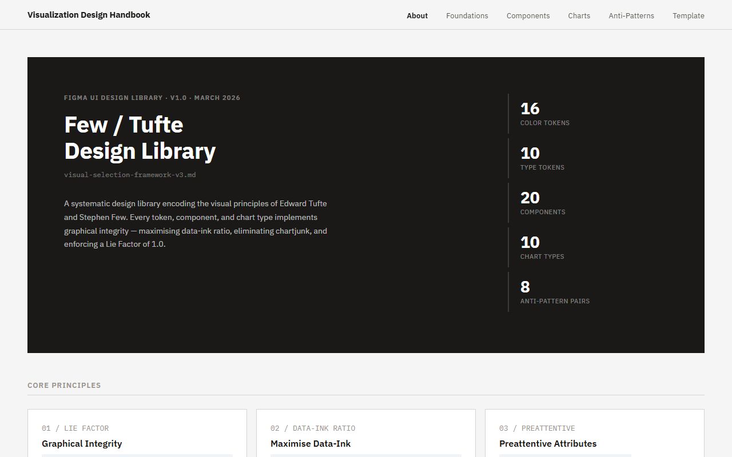
Task: Open the Anti-Patterns nav link
Action: (x=631, y=15)
